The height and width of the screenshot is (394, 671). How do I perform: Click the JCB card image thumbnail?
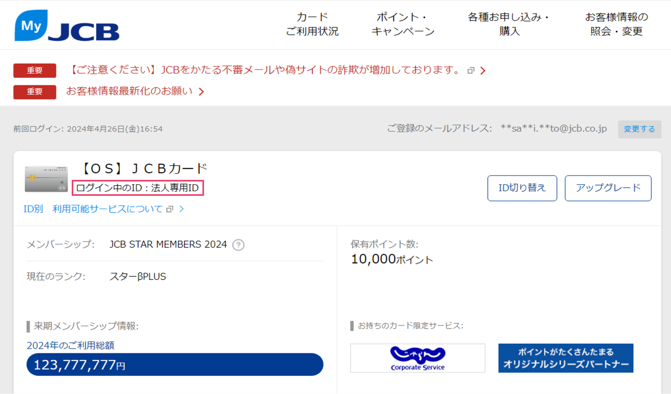(46, 179)
